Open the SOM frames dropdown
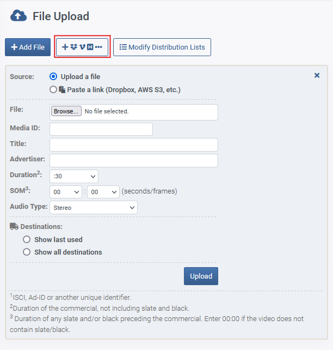This screenshot has height=350, width=333. (x=103, y=192)
